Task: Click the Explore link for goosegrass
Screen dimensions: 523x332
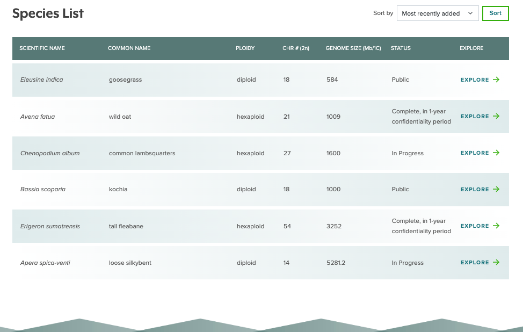Action: coord(475,80)
